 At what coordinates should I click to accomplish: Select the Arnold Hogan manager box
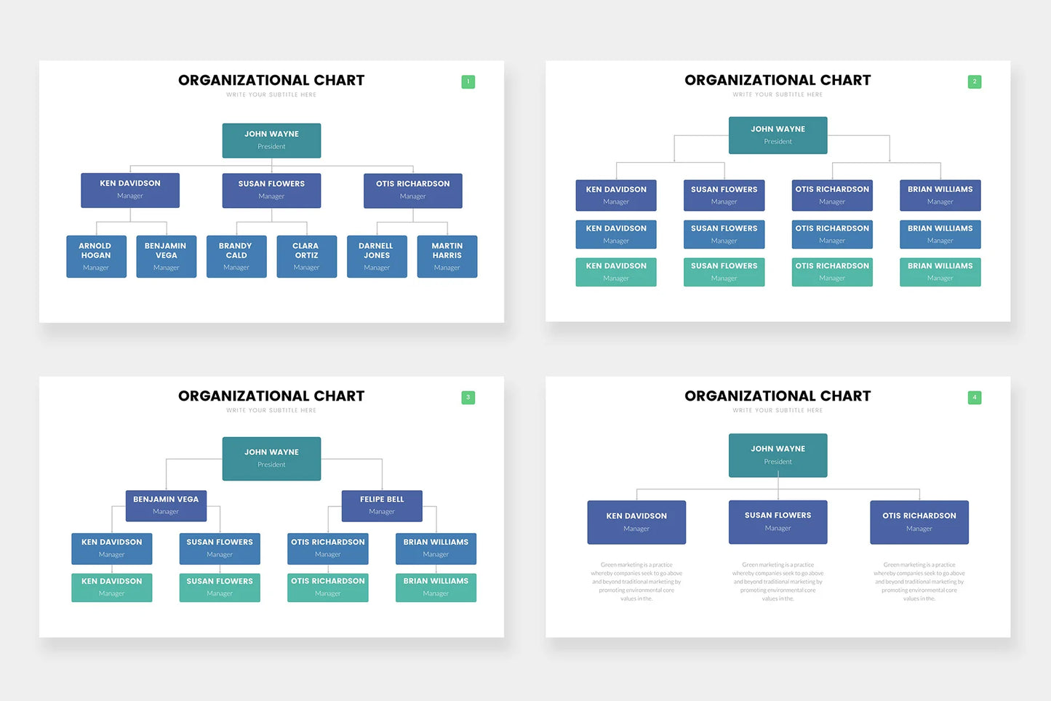pyautogui.click(x=96, y=257)
